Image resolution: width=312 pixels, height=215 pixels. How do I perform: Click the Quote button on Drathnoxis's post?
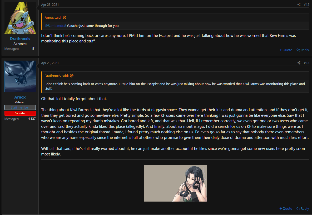286,50
